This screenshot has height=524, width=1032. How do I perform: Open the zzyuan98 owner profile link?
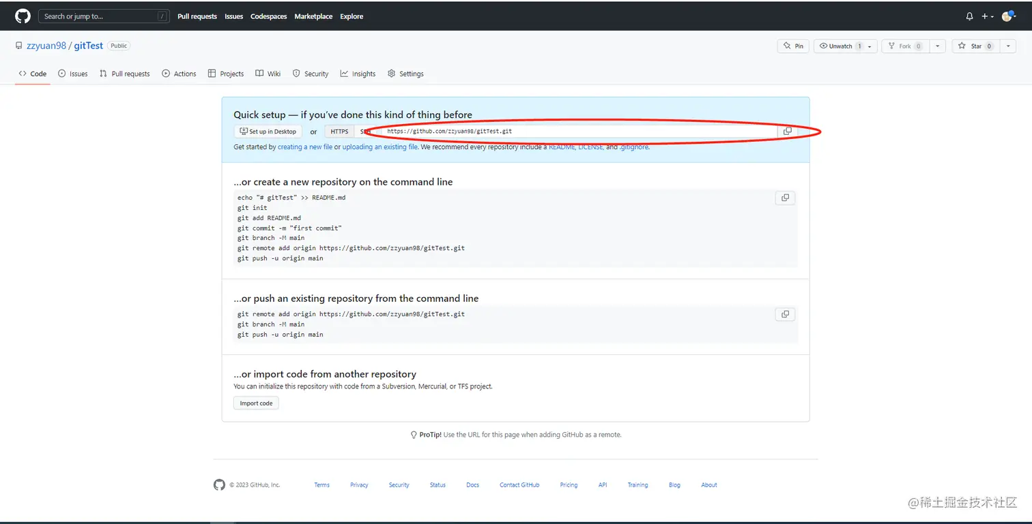tap(46, 46)
